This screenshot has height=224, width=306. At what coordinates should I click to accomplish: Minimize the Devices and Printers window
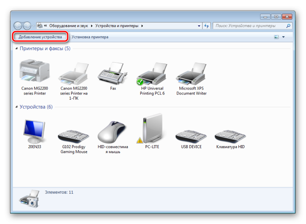coord(265,17)
